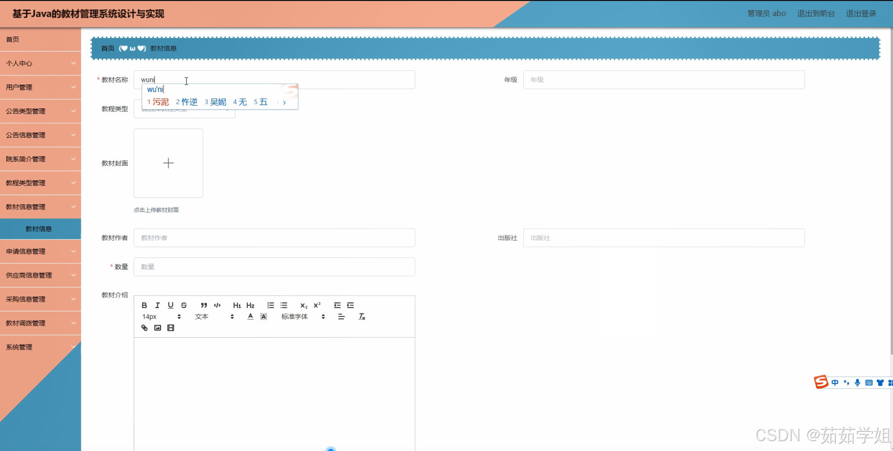
Task: Apply Heading 1 formatting
Action: (x=236, y=305)
